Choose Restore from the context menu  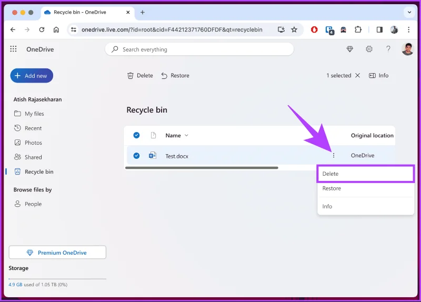click(x=365, y=188)
